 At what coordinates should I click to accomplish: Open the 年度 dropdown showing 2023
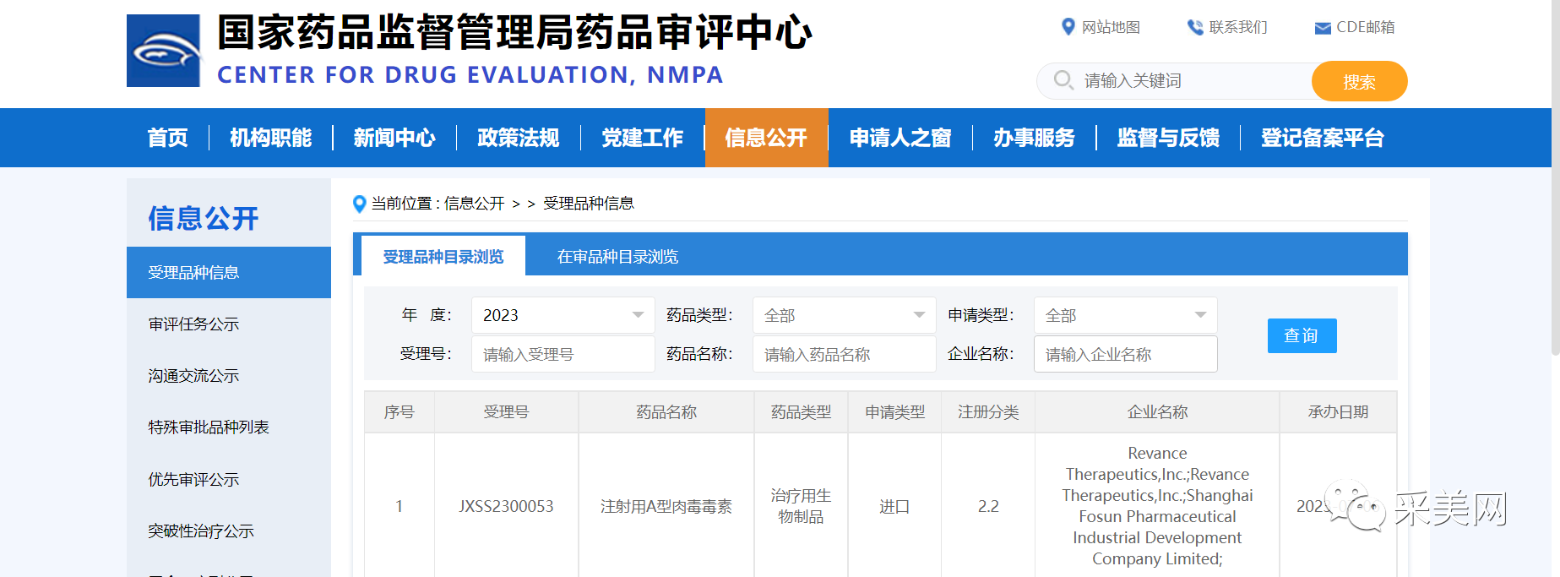(x=563, y=315)
